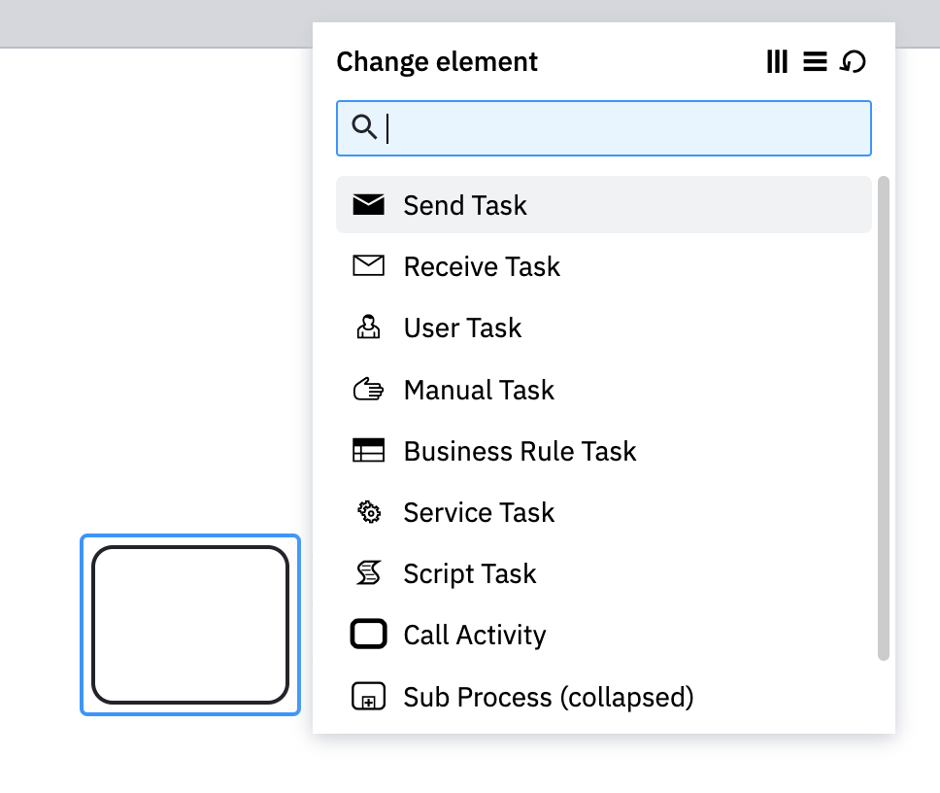The width and height of the screenshot is (940, 793).
Task: Pick Call Activity from the change menu
Action: coord(474,634)
